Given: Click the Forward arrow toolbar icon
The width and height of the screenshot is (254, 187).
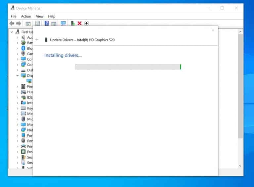Looking at the screenshot, I should 19,23.
